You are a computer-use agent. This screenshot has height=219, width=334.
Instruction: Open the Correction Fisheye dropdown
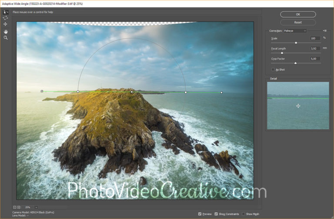[x=295, y=31]
